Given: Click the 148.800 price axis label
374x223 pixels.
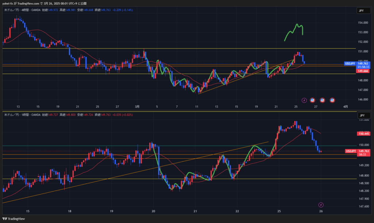Looking at the screenshot, I should tap(364, 176).
